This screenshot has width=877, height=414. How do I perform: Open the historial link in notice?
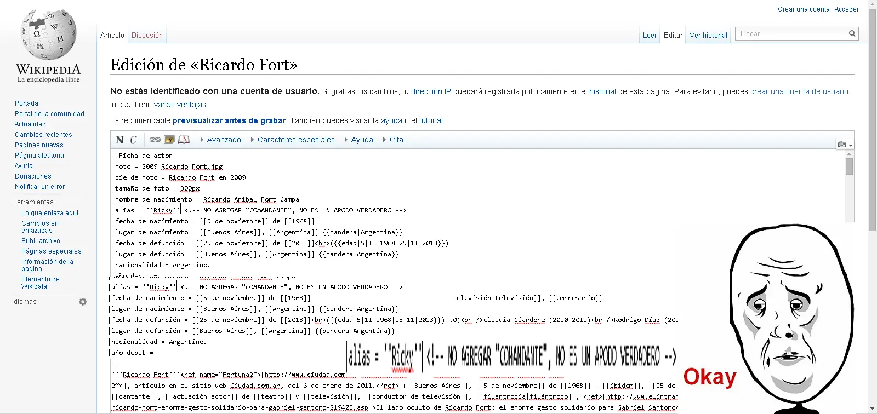pyautogui.click(x=602, y=91)
